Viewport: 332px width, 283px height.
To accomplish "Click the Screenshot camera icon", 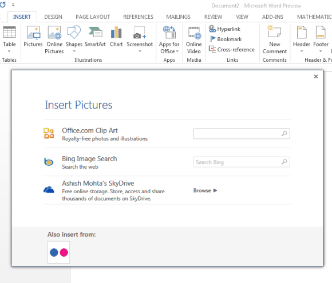I will click(x=140, y=33).
